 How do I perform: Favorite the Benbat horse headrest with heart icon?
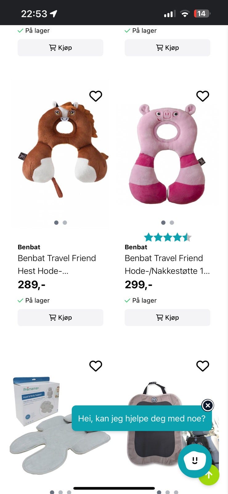[96, 96]
